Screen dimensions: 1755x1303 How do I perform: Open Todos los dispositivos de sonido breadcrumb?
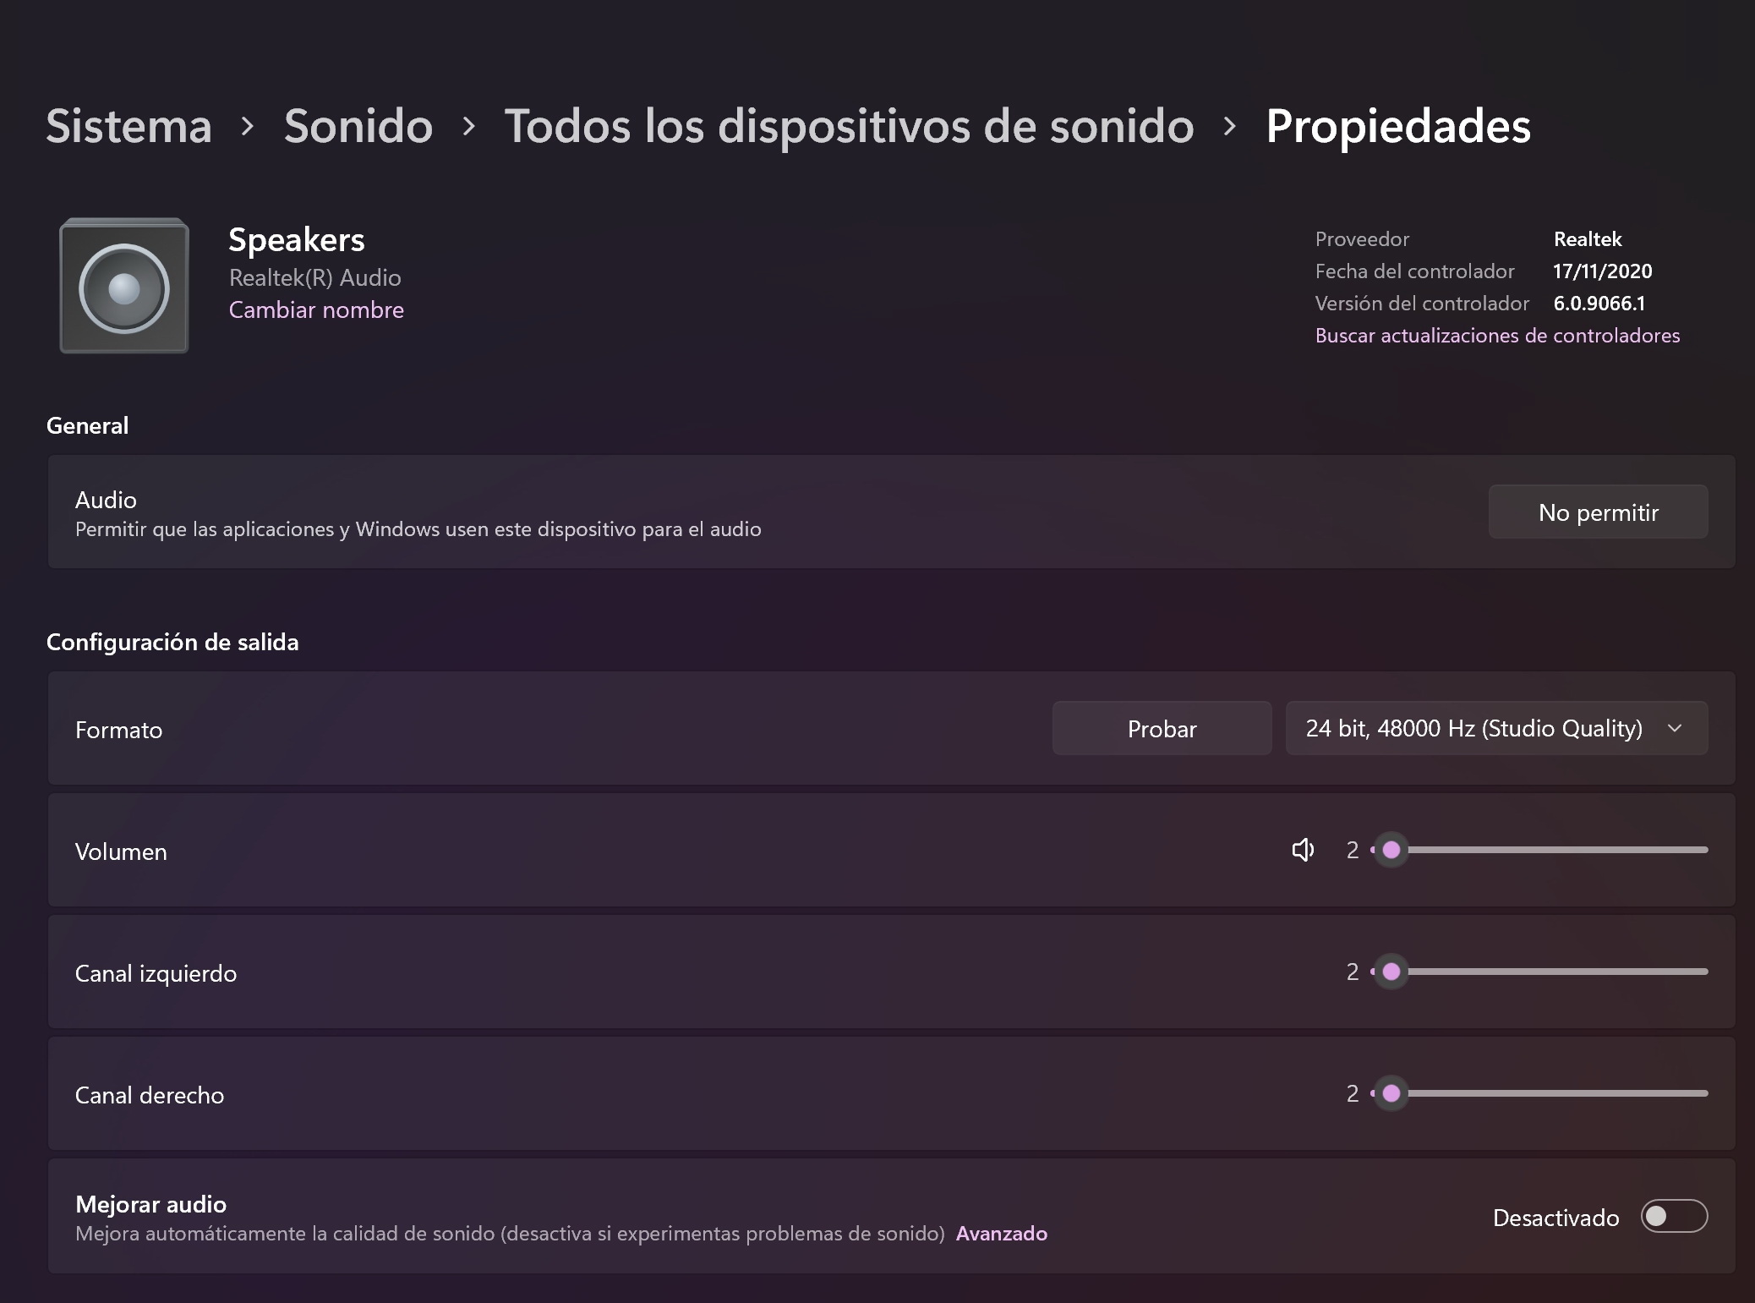coord(850,126)
